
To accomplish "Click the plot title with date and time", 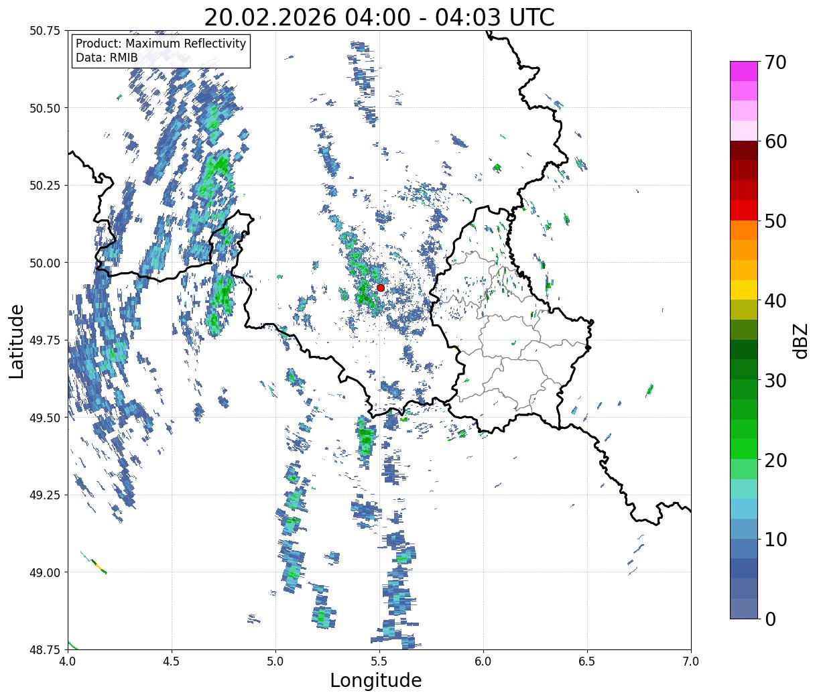I will [x=379, y=17].
